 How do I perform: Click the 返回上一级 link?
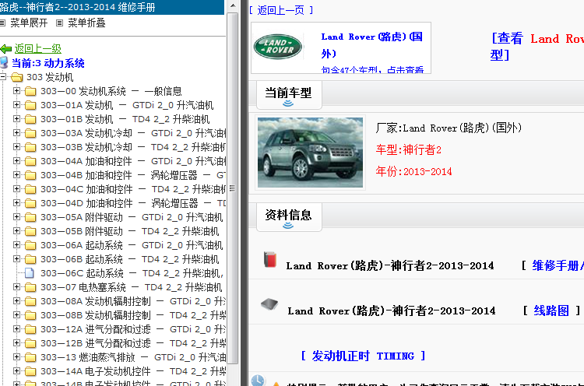click(x=37, y=49)
